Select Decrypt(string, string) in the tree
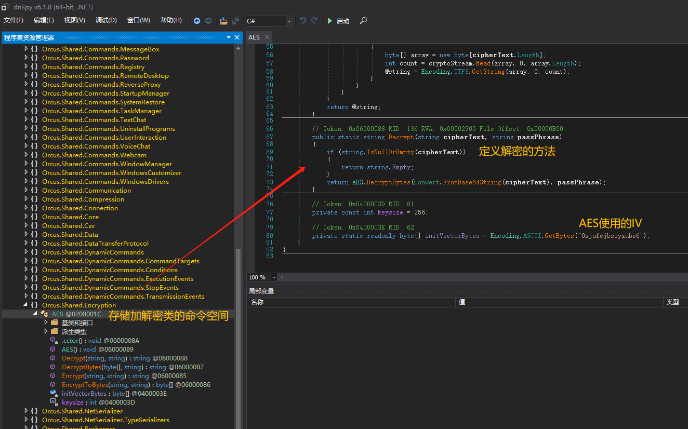This screenshot has width=688, height=429. (x=125, y=358)
